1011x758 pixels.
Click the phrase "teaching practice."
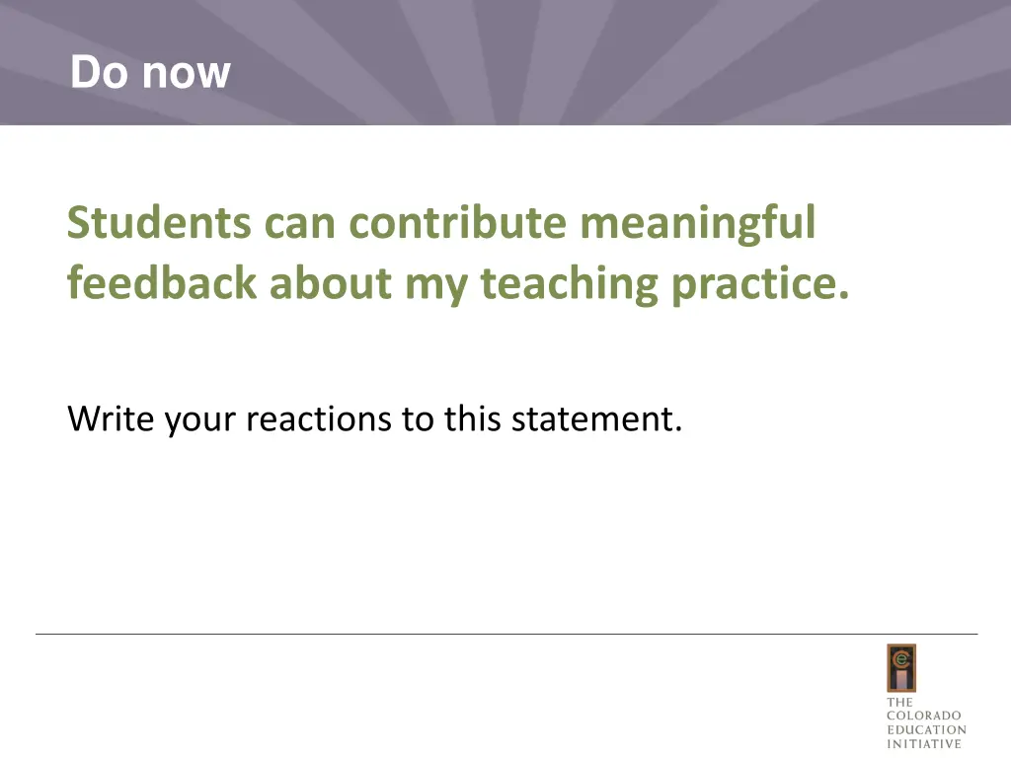coord(665,284)
